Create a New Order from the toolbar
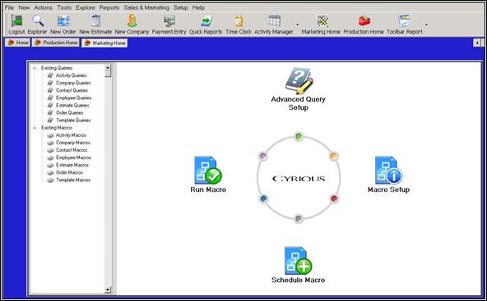Image resolution: width=487 pixels, height=301 pixels. [63, 25]
